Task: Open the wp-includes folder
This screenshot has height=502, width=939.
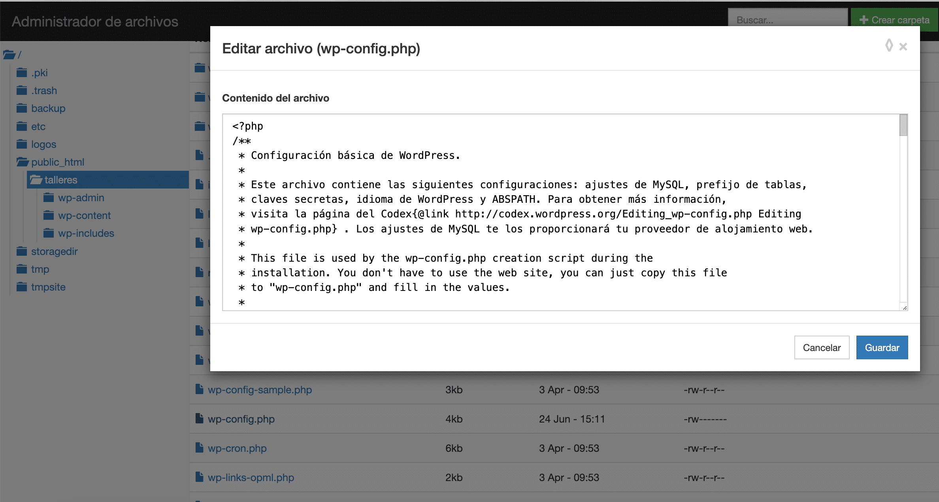Action: 86,233
